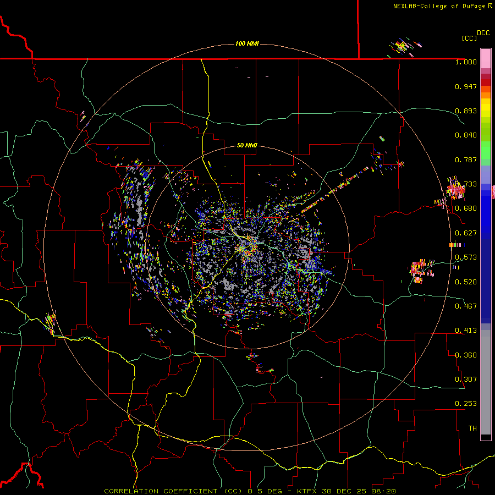
Task: Click the 0.680 scale value
Action: pyautogui.click(x=466, y=208)
